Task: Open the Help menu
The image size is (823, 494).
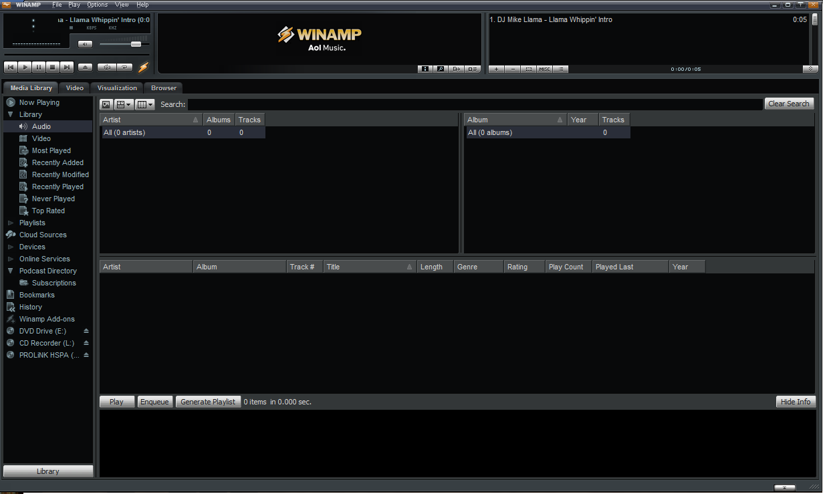Action: click(x=142, y=5)
